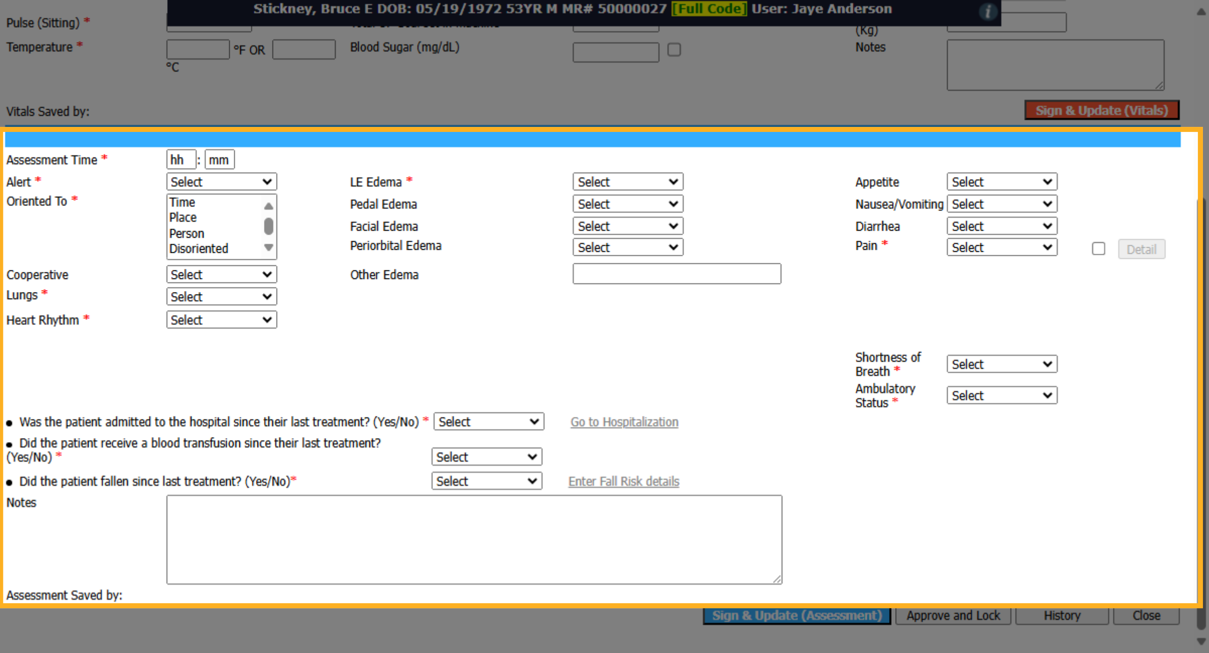Click the Oriented To list scrollbar thumb

click(268, 226)
